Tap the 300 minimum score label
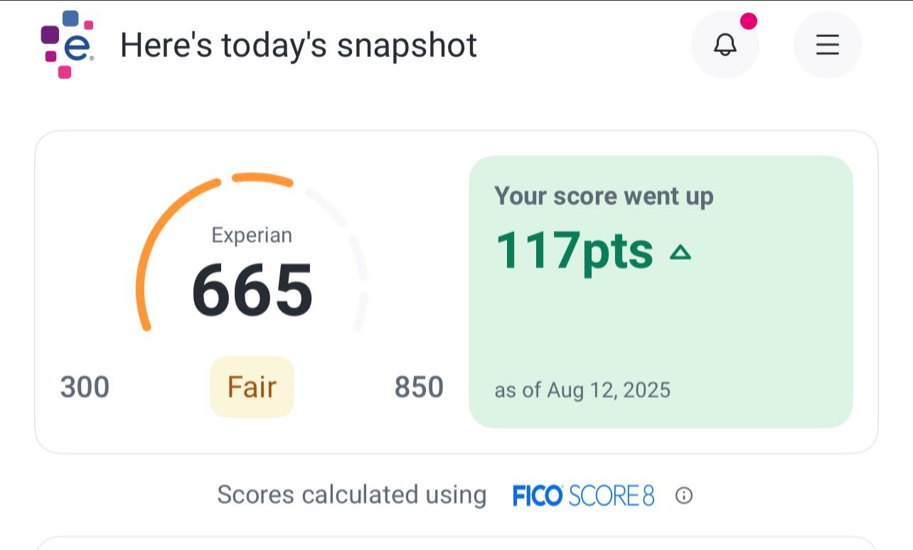 (85, 387)
